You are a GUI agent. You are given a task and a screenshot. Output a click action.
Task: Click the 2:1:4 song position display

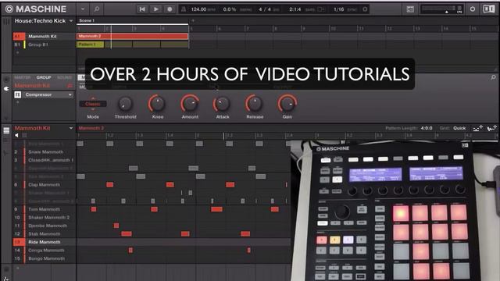[x=295, y=9]
